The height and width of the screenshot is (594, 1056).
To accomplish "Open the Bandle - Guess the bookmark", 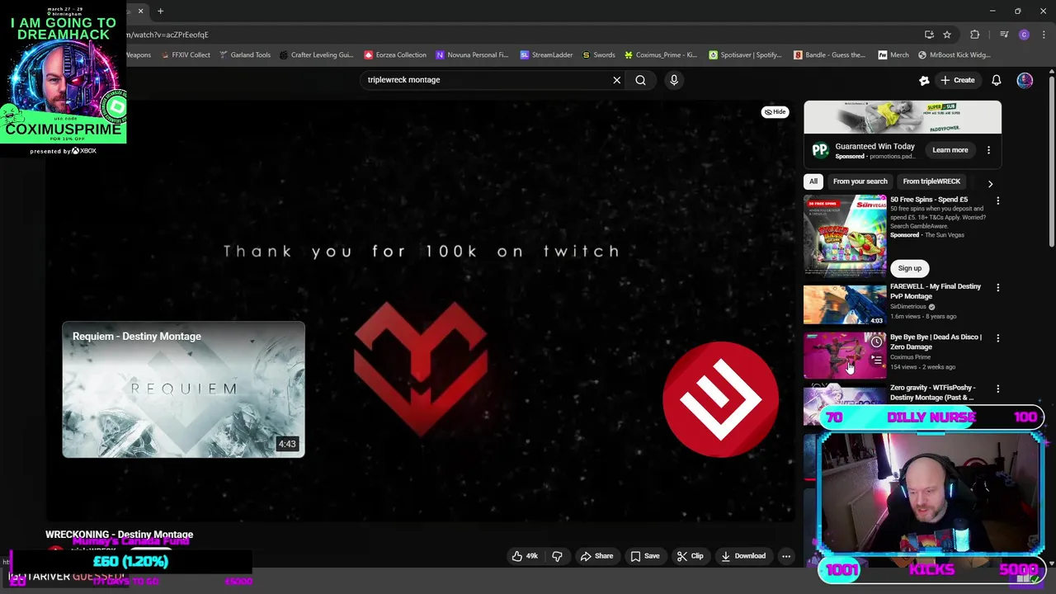I will pyautogui.click(x=830, y=55).
